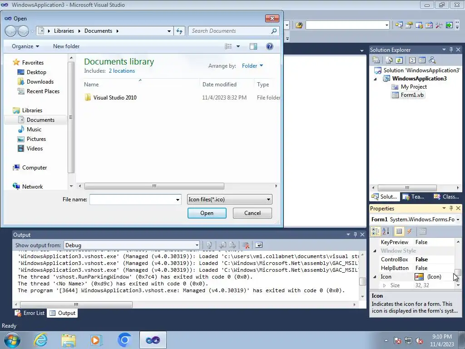Click the Properties icon in Solution Explorer toolbar
The height and width of the screenshot is (349, 465).
point(376,60)
